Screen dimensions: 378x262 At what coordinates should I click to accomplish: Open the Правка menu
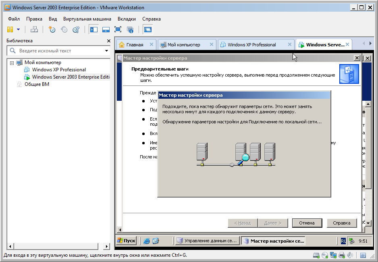tap(34, 19)
